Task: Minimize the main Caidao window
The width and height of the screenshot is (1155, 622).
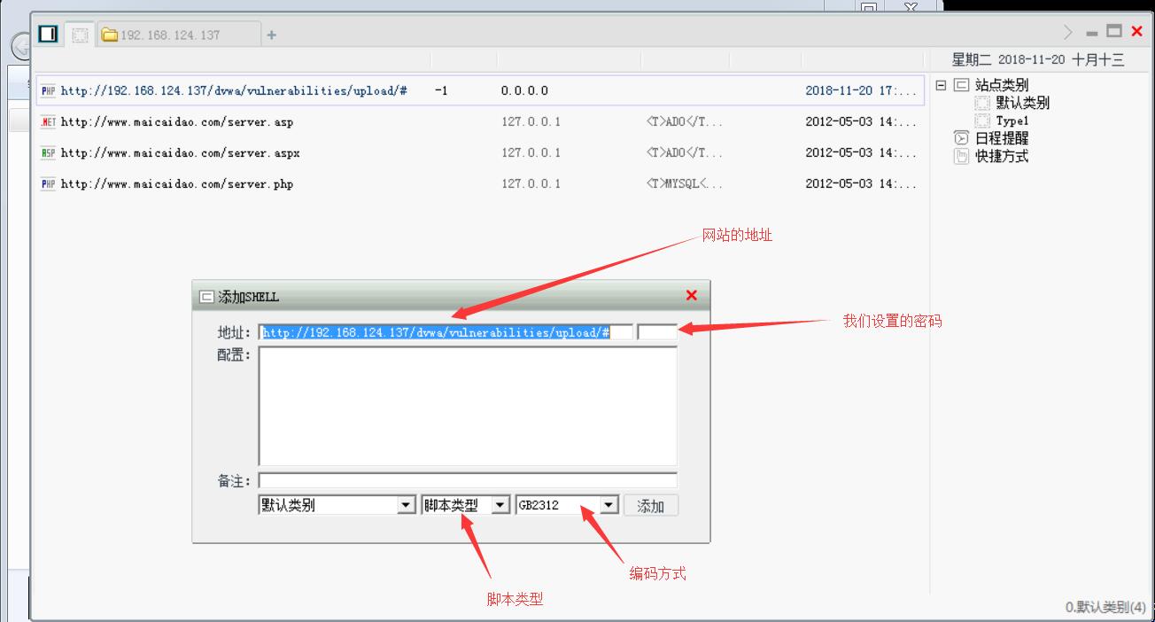Action: coord(1092,33)
